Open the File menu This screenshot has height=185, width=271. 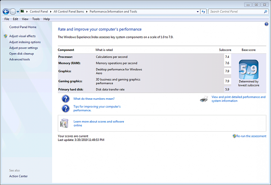point(7,19)
